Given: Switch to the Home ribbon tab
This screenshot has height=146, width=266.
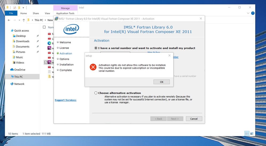Looking at the screenshot, I should 23,13.
